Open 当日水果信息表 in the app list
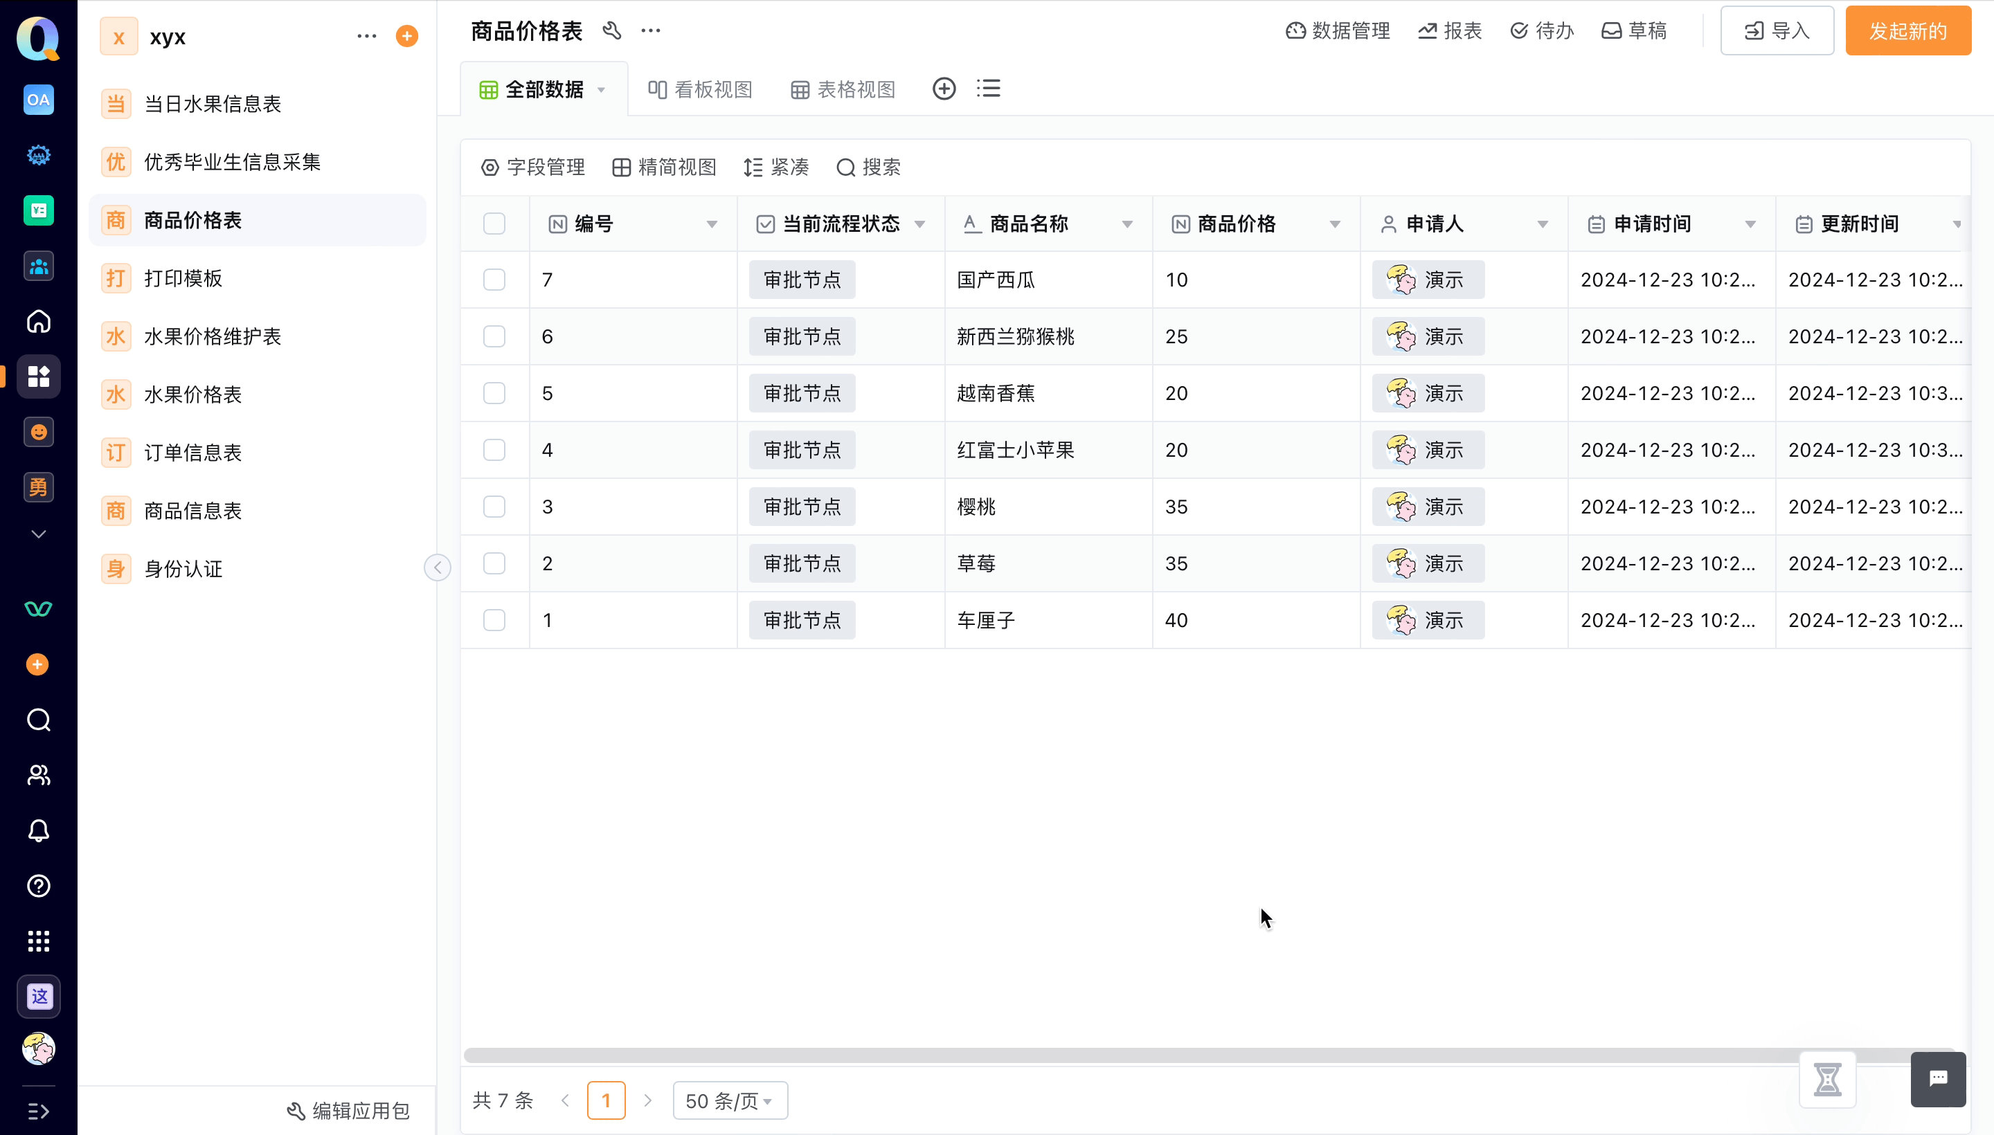This screenshot has height=1135, width=1994. 258,104
